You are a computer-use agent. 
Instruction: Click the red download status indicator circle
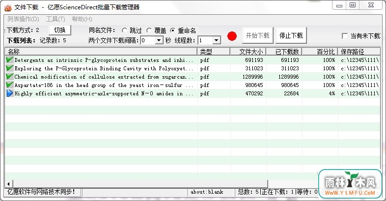point(232,36)
